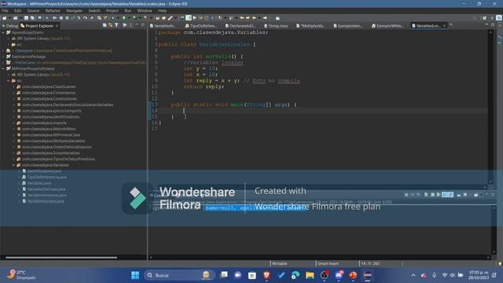Expand package com.clasesdejava.Comentarios
Screen dimensions: 503x283
(14, 93)
